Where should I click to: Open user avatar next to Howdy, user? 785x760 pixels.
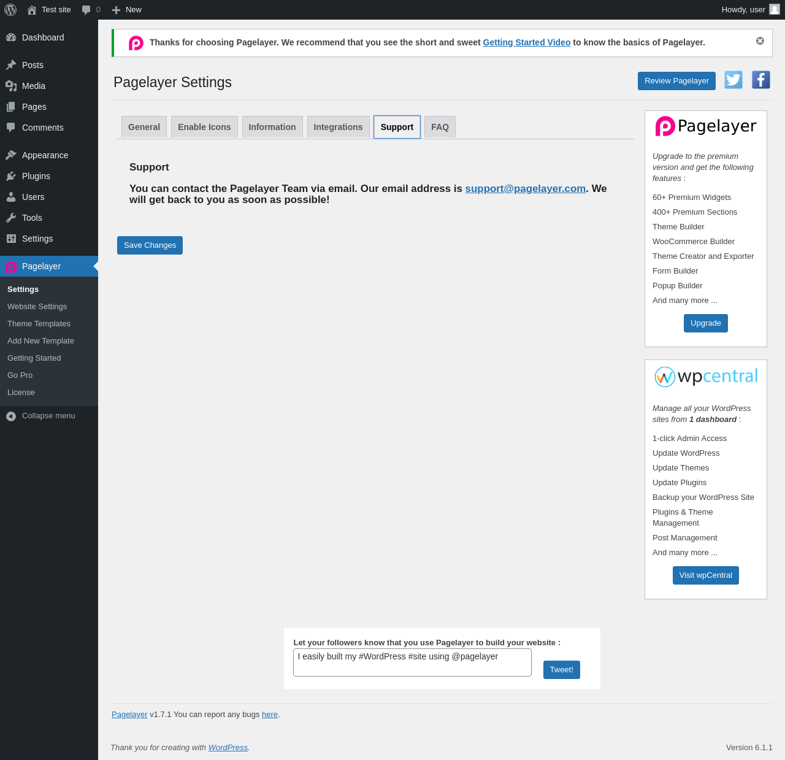click(x=775, y=9)
